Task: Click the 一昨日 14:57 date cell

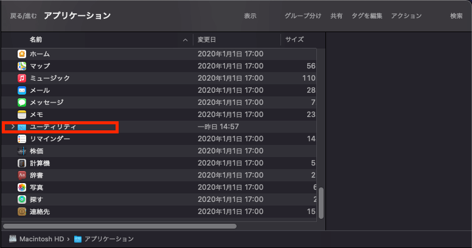Action: 218,127
